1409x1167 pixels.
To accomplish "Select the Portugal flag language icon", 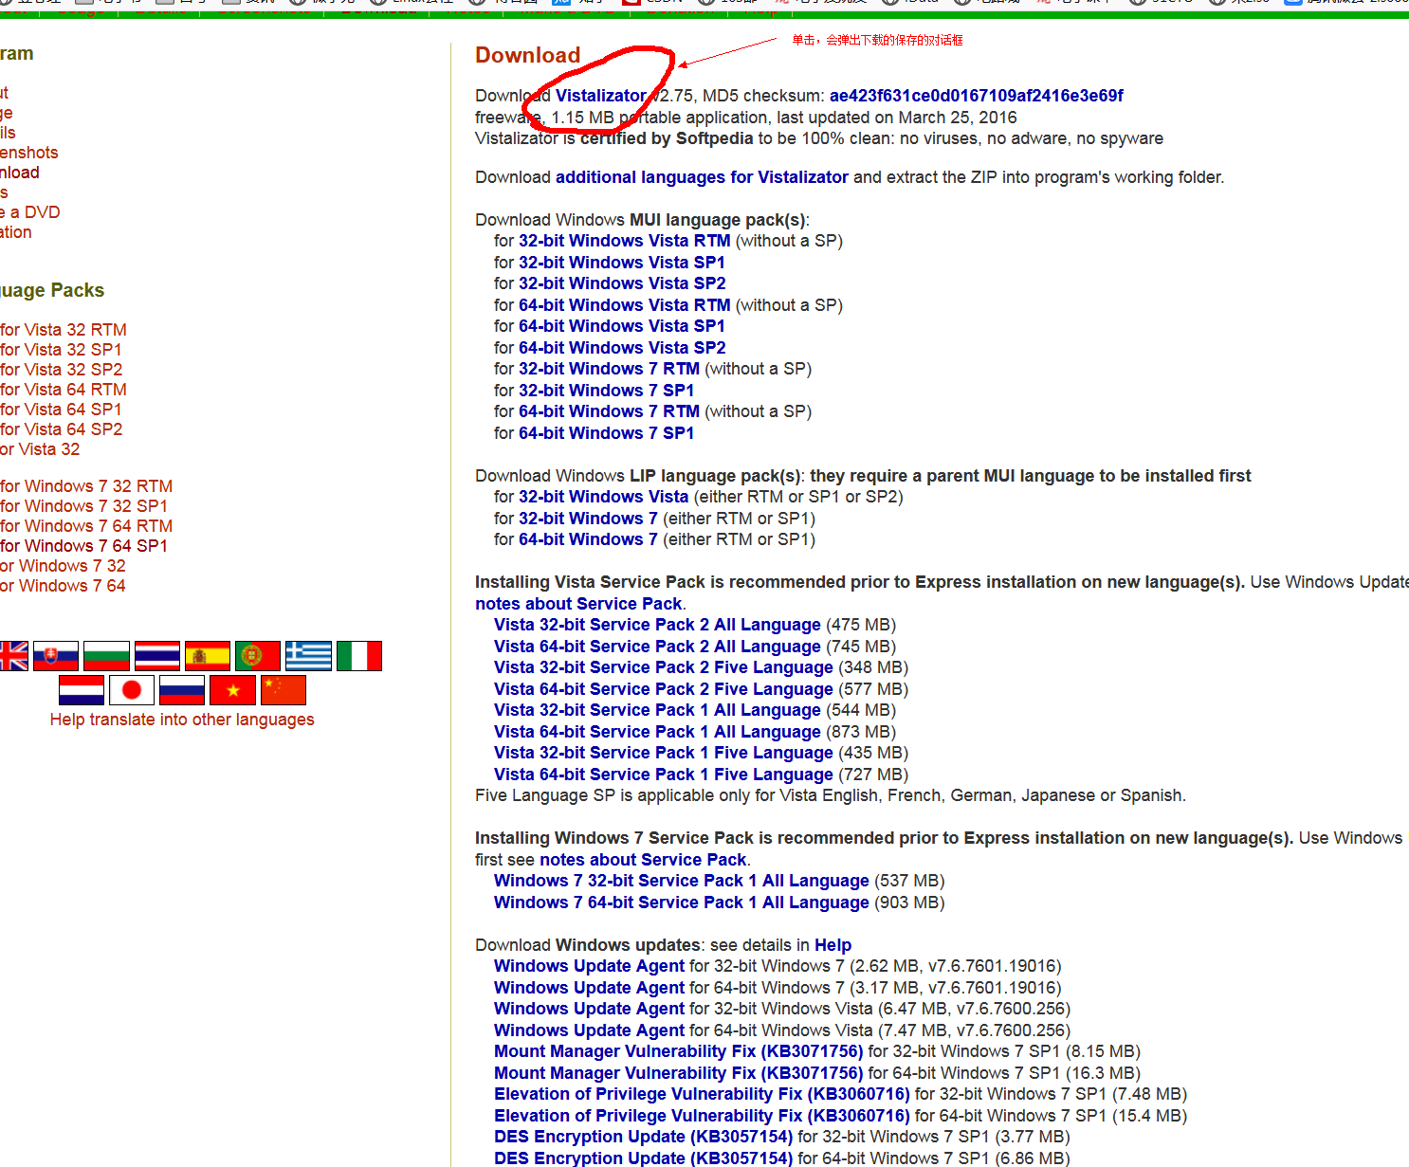I will (258, 656).
